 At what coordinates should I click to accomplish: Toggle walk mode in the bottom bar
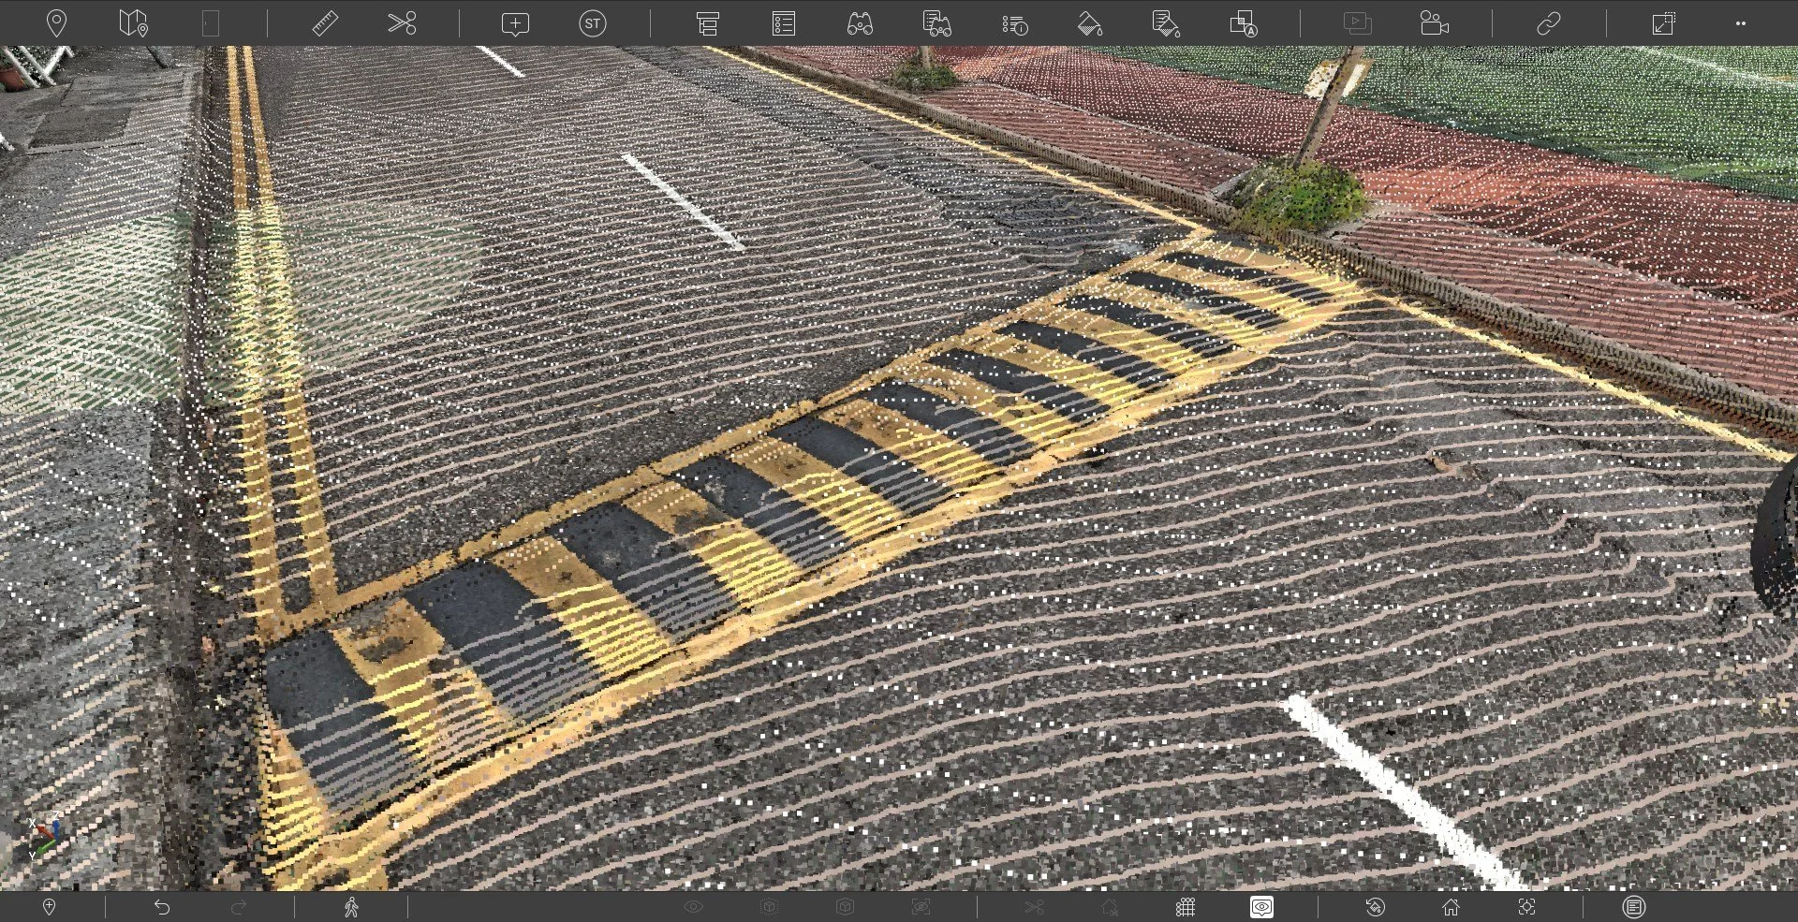tap(351, 905)
